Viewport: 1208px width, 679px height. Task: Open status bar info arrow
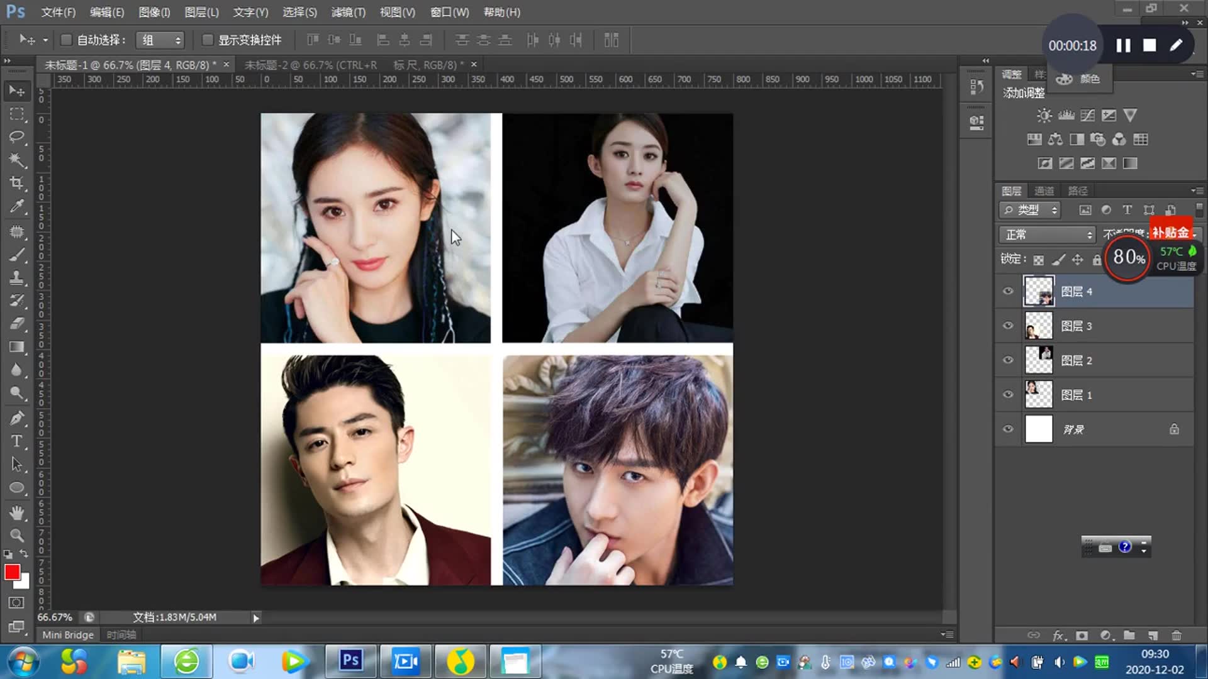tap(255, 619)
